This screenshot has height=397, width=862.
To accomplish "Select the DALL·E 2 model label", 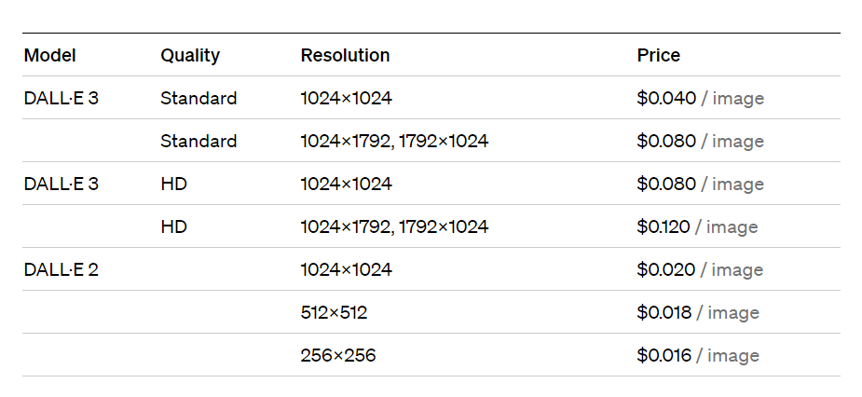I will (x=61, y=269).
